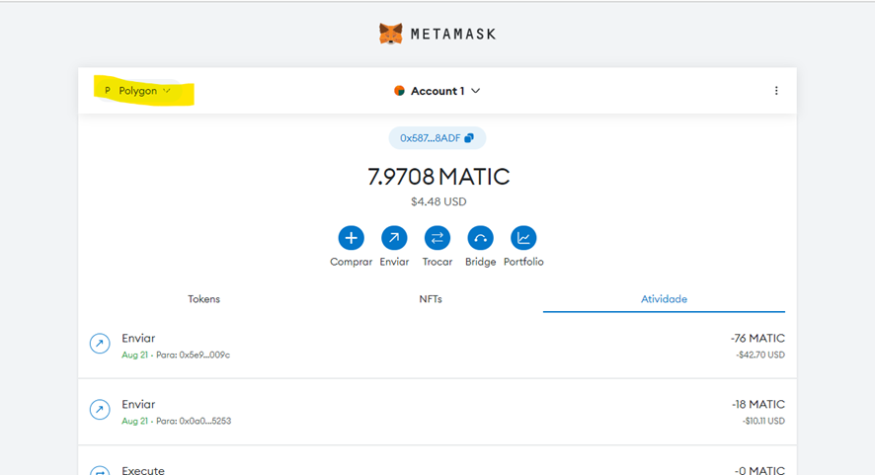Click the Trocar swap icon
875x475 pixels.
pos(437,238)
